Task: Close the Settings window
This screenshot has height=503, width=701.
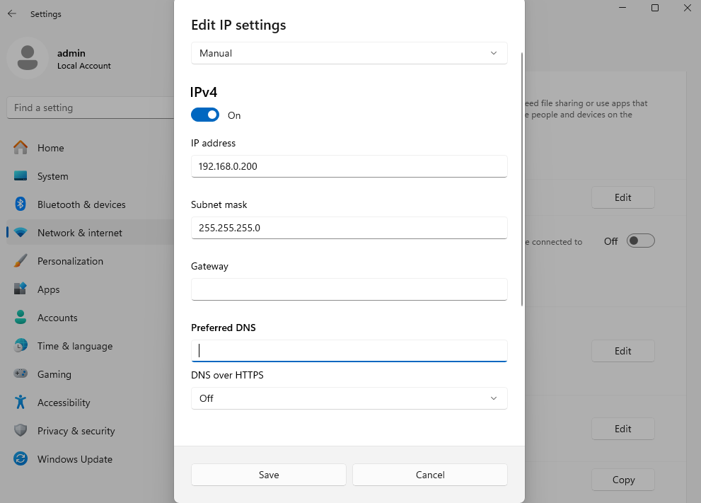Action: 687,8
